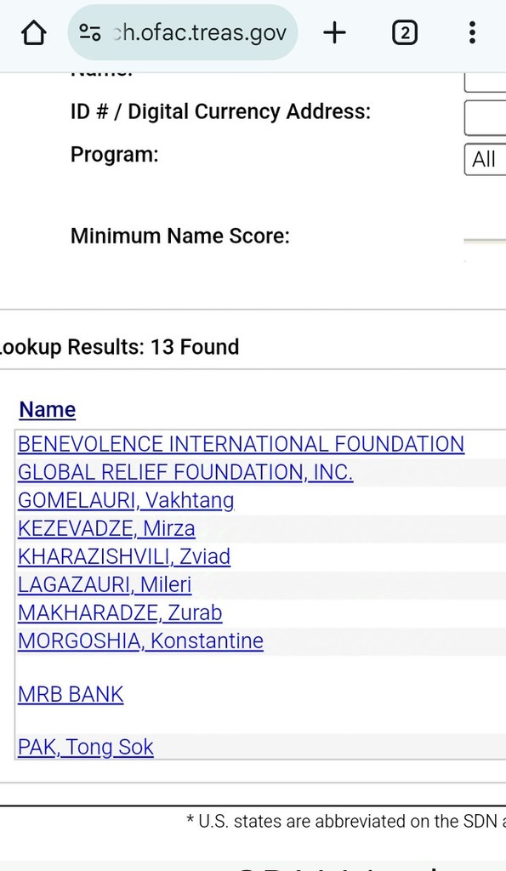Open GLOBAL RELIEF FOUNDATION, INC. entry
This screenshot has width=506, height=871.
point(185,472)
